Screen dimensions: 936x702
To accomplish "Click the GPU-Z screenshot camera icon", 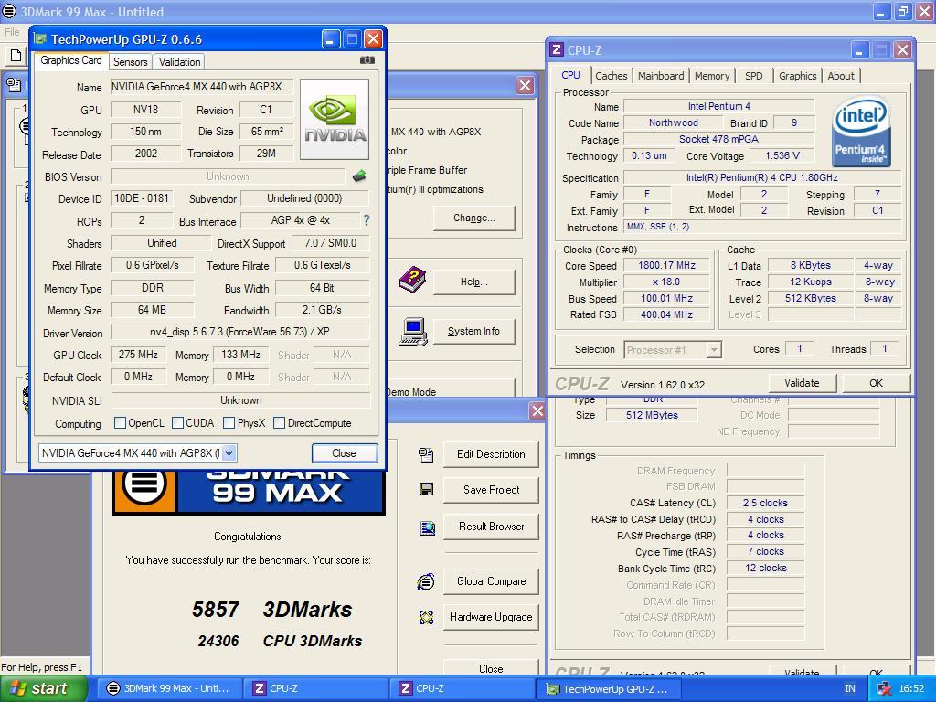I will point(367,60).
